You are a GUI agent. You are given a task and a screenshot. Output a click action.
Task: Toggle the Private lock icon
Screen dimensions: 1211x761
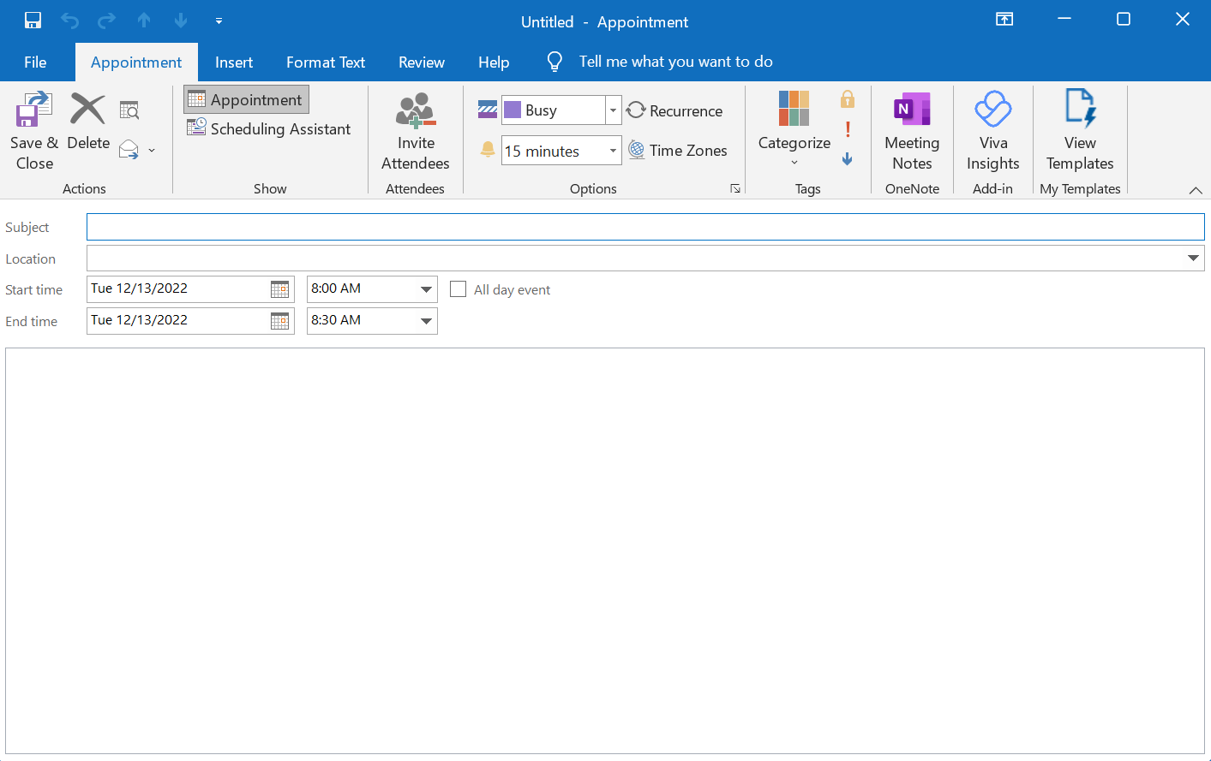pyautogui.click(x=848, y=99)
